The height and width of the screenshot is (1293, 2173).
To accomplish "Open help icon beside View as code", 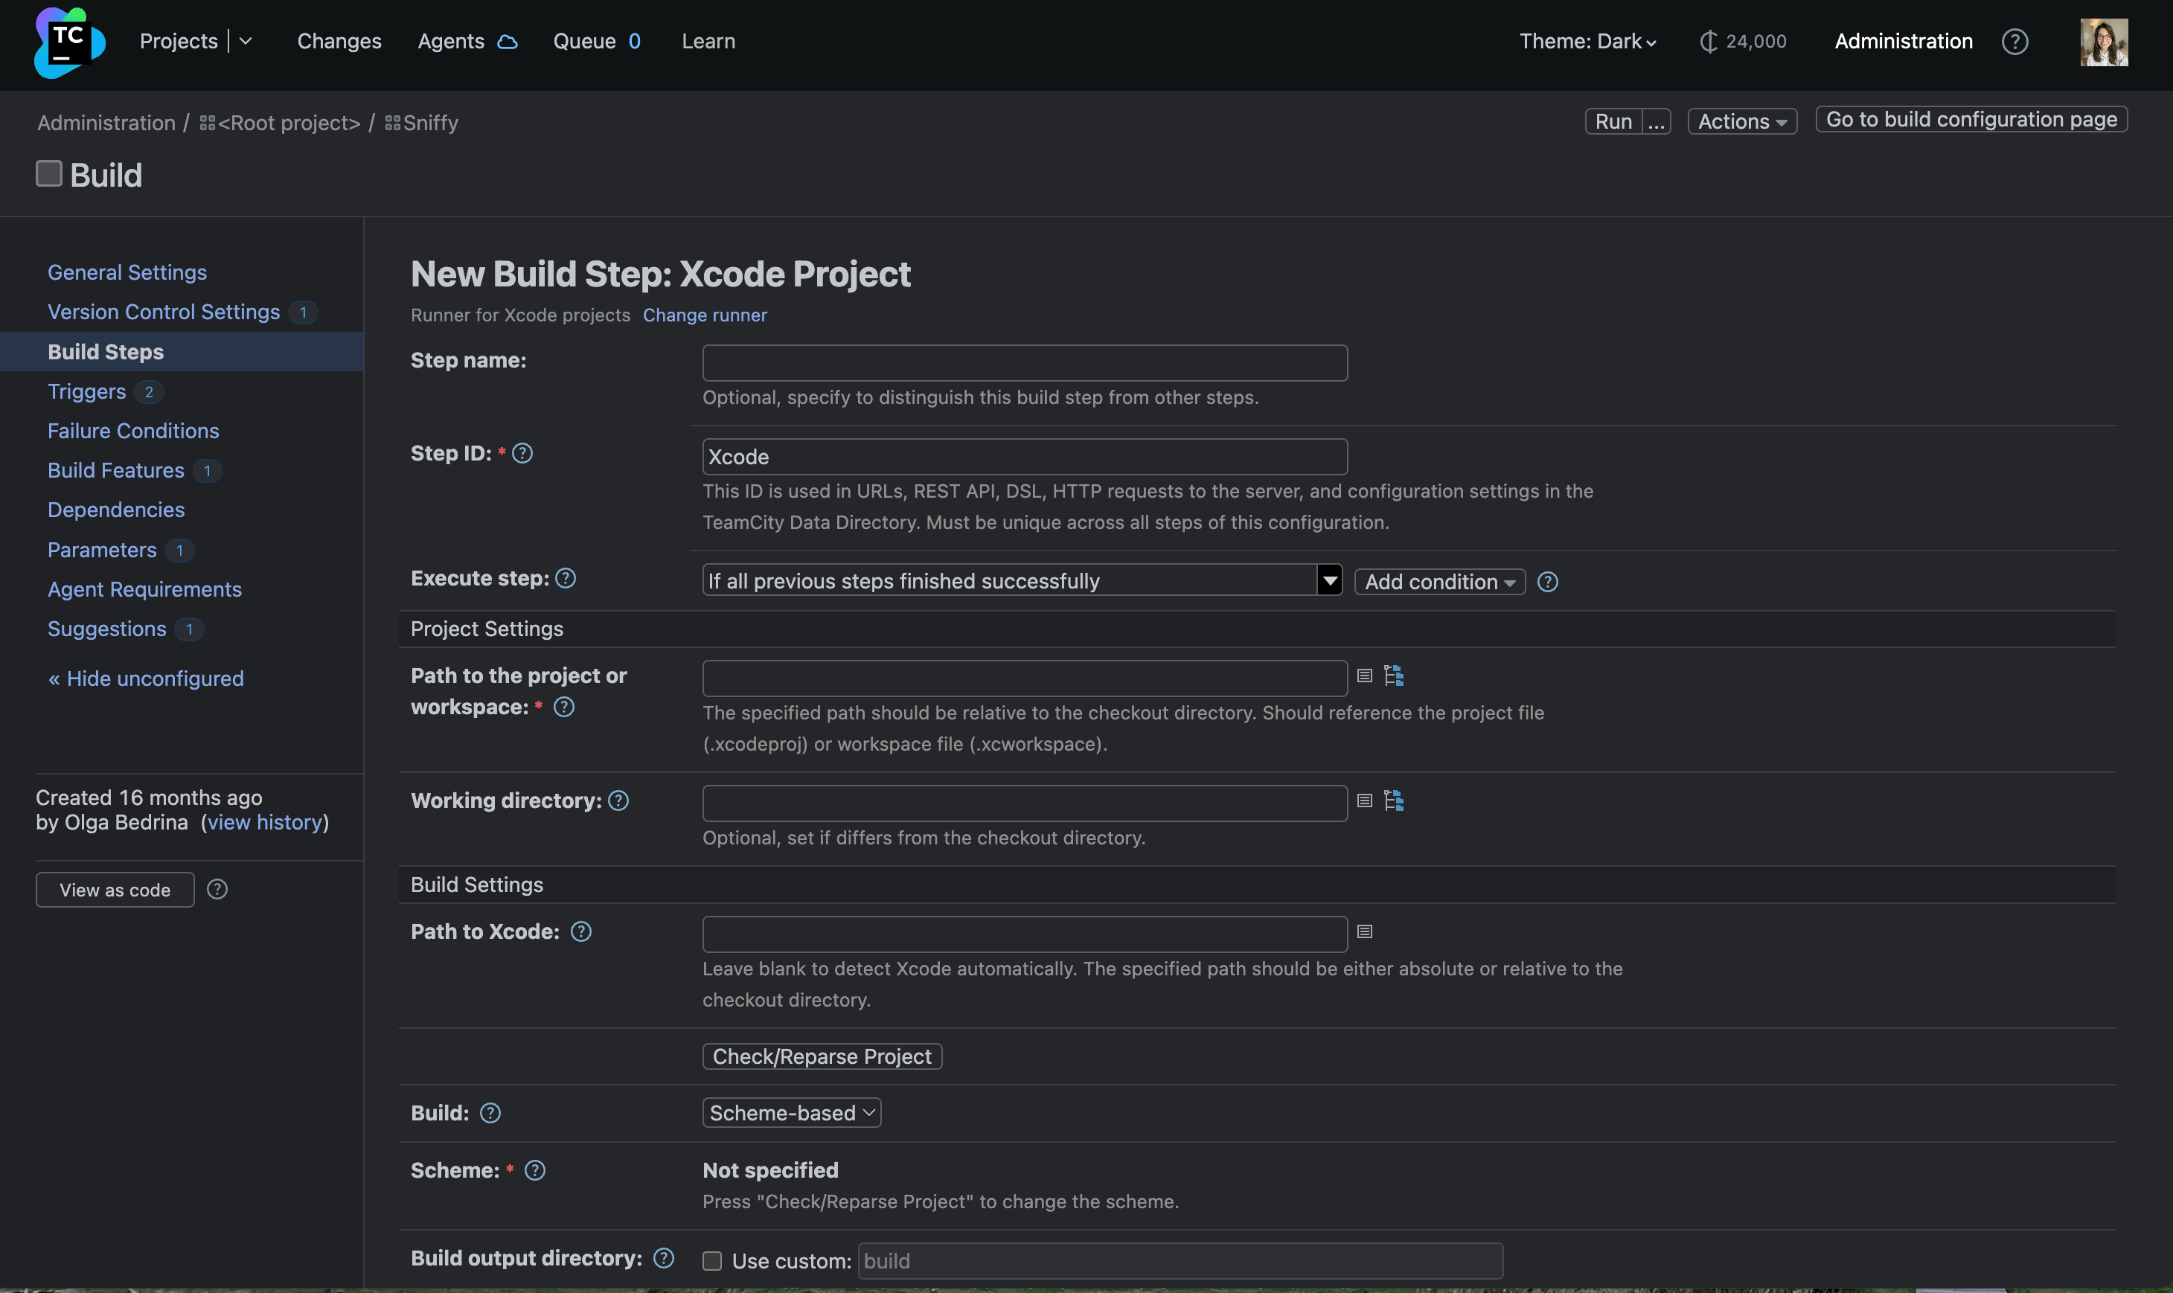I will click(217, 889).
